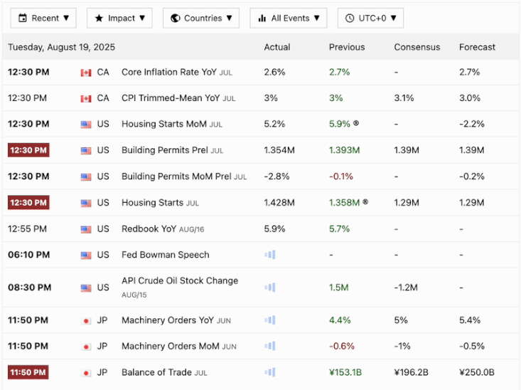Expand the Impact filter dropdown
The image size is (521, 390).
click(x=119, y=18)
